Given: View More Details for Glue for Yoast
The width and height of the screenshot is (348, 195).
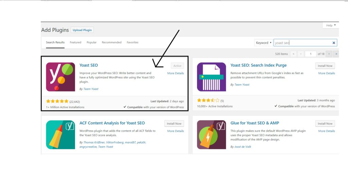Looking at the screenshot, I should point(327,131).
